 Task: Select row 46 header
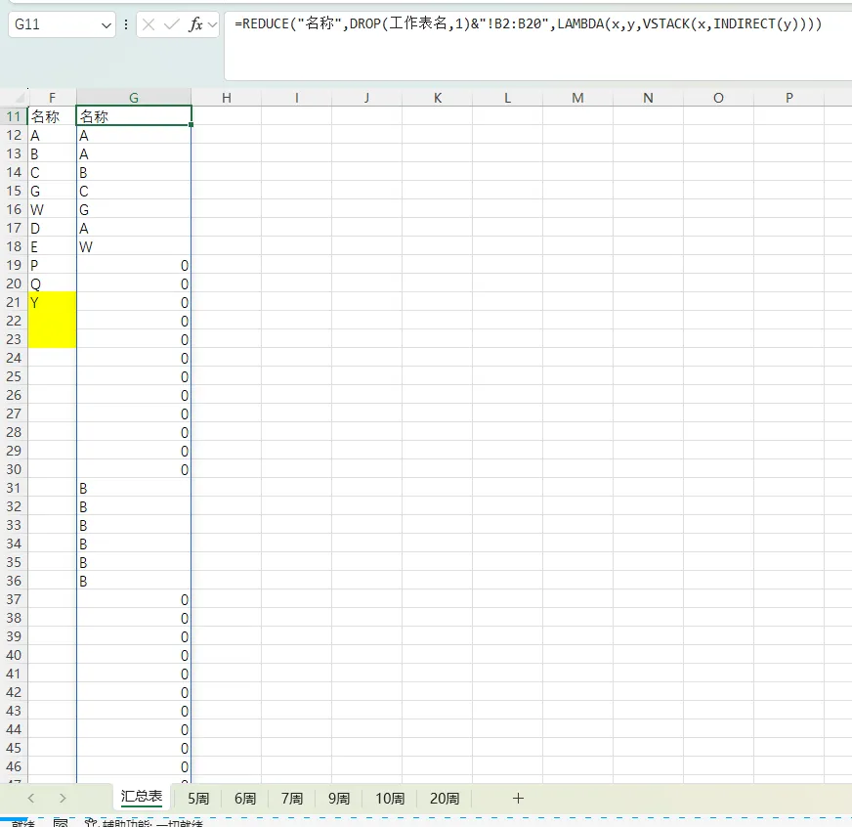[x=14, y=766]
